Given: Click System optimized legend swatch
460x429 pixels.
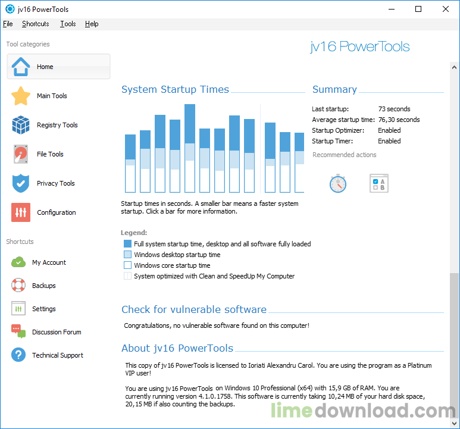Looking at the screenshot, I should 127,276.
